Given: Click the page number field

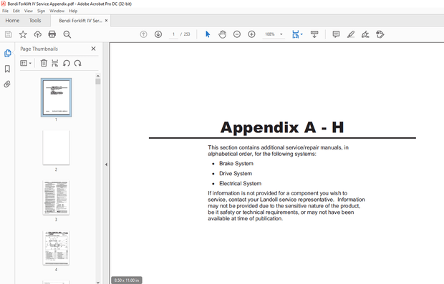Looking at the screenshot, I should pos(173,34).
